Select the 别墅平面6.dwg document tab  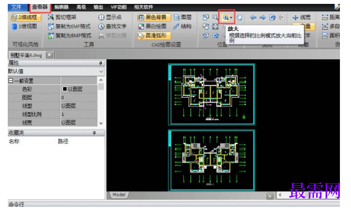26,55
